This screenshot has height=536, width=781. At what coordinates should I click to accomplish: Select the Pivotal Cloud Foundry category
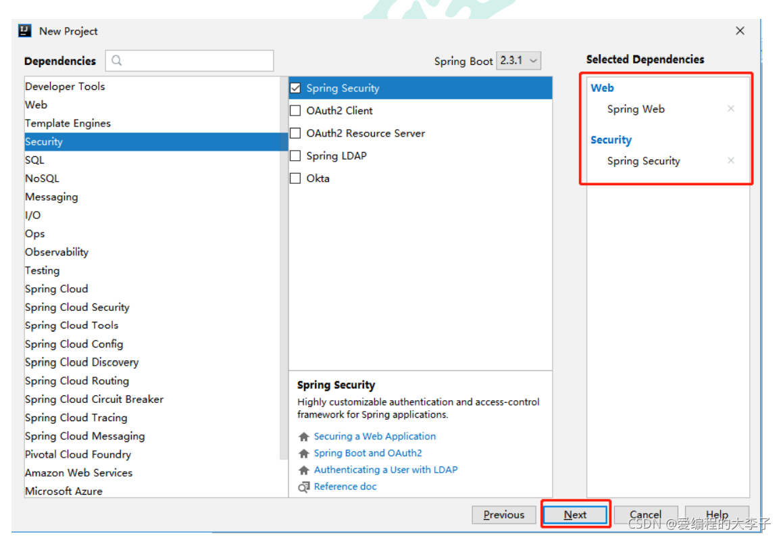tap(153, 454)
